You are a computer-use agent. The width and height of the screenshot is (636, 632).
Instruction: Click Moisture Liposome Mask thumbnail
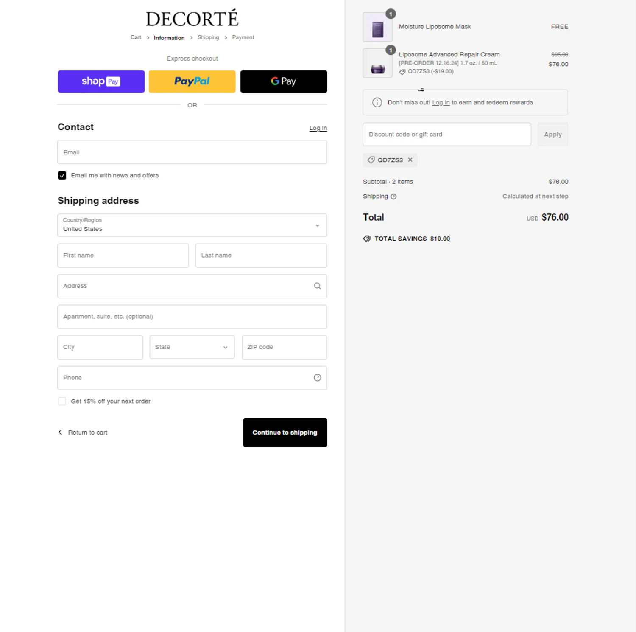[377, 28]
